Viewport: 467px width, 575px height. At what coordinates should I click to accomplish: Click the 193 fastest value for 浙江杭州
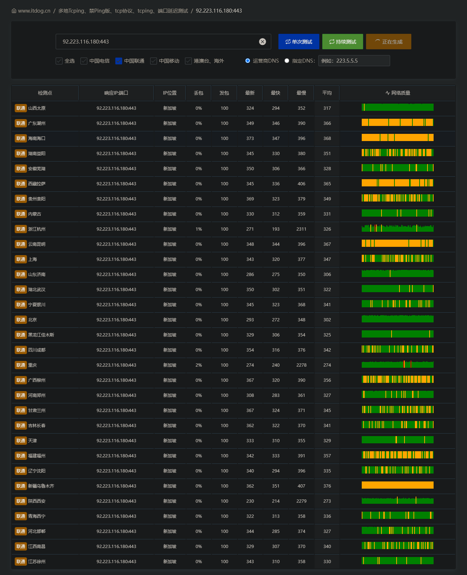pos(276,229)
